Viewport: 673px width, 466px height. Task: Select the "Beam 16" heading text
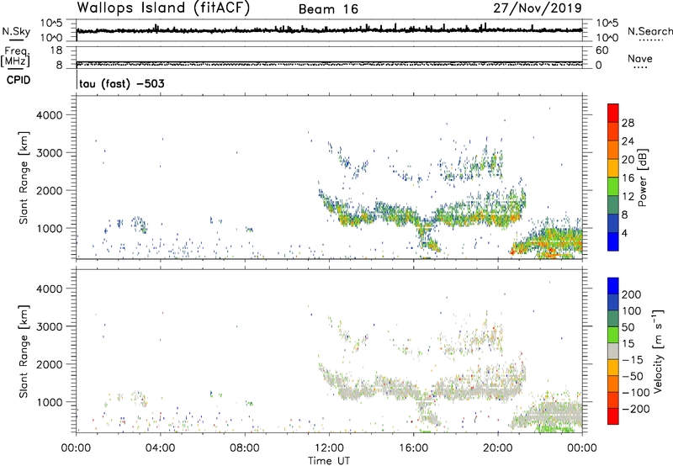pyautogui.click(x=328, y=9)
